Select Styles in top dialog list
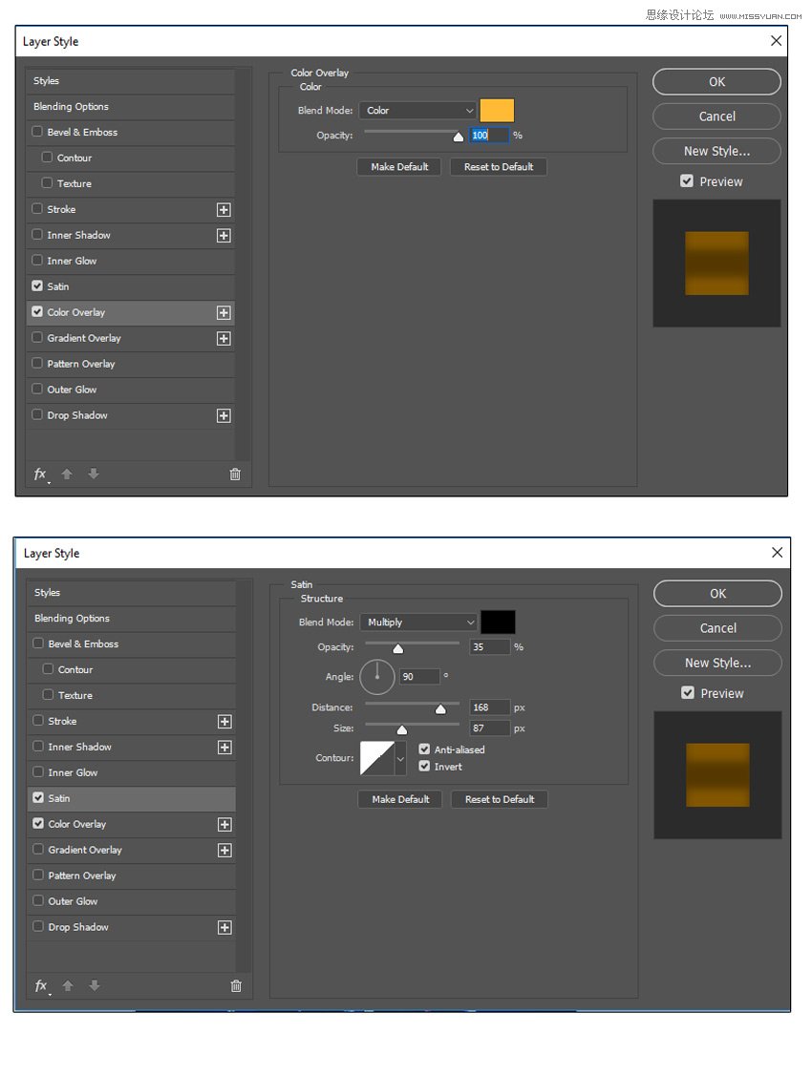Image resolution: width=812 pixels, height=1076 pixels. point(130,81)
